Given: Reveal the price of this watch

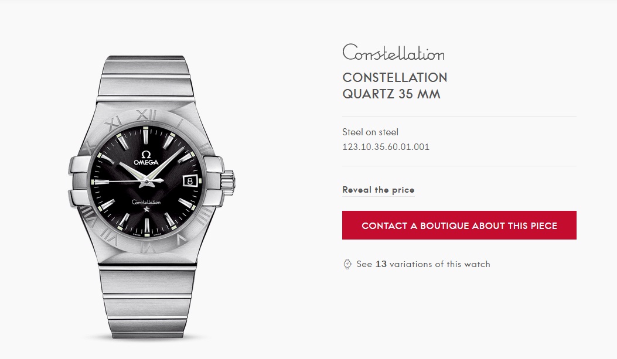Looking at the screenshot, I should (x=378, y=190).
